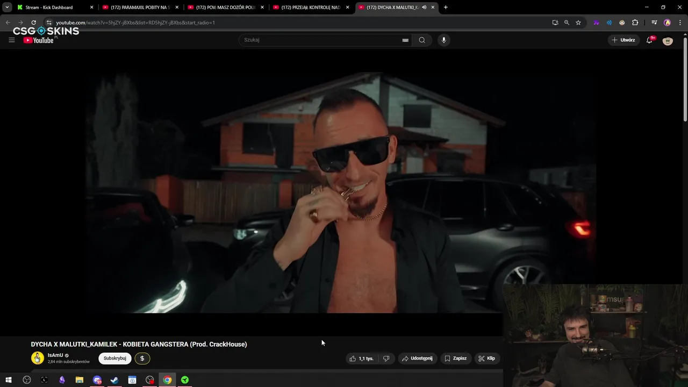The width and height of the screenshot is (688, 387).
Task: Open the Windows Start menu
Action: [8, 380]
